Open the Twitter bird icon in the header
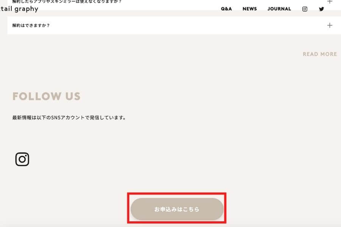The width and height of the screenshot is (341, 227). click(x=321, y=9)
